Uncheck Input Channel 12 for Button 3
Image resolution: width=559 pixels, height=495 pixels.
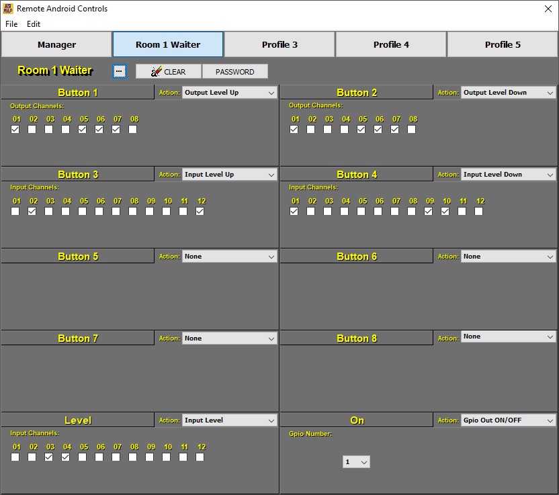[200, 211]
